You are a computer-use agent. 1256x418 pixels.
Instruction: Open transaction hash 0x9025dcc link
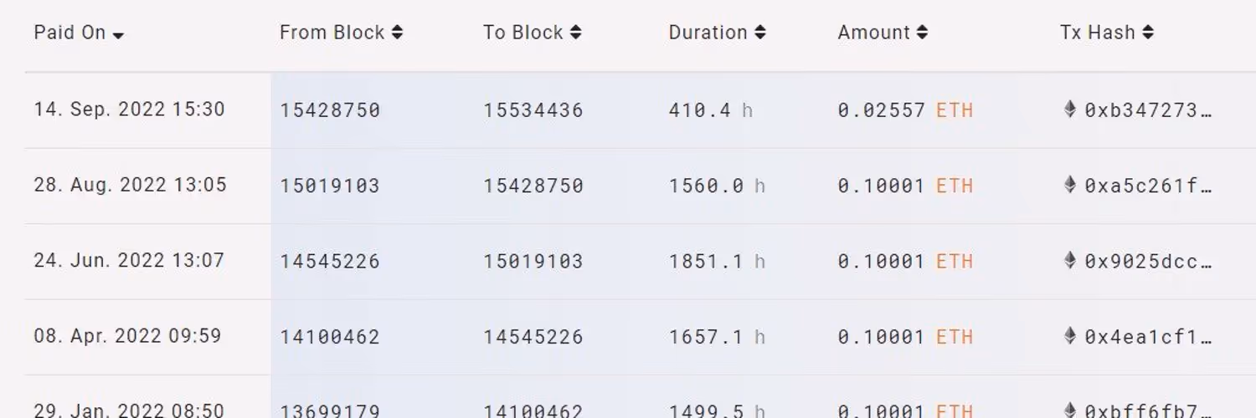click(1148, 262)
